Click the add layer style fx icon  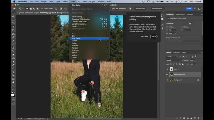tap(181, 118)
